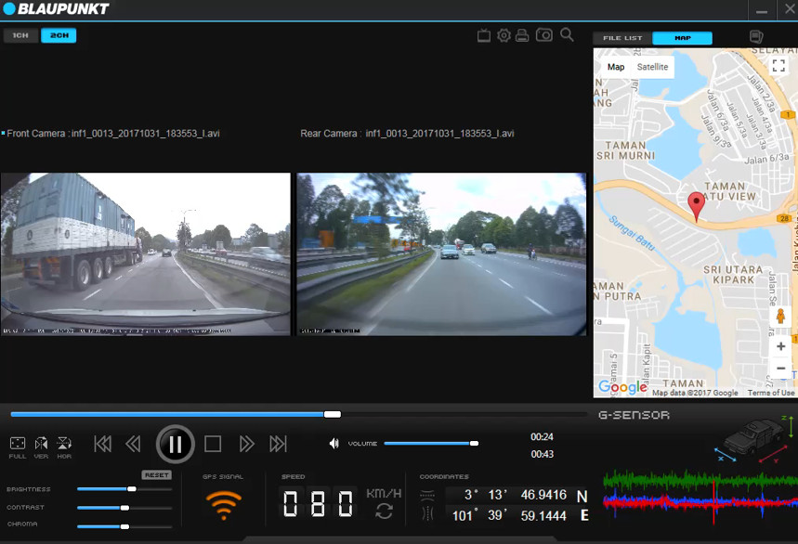Zoom in on the map
Image resolution: width=798 pixels, height=544 pixels.
coord(780,346)
